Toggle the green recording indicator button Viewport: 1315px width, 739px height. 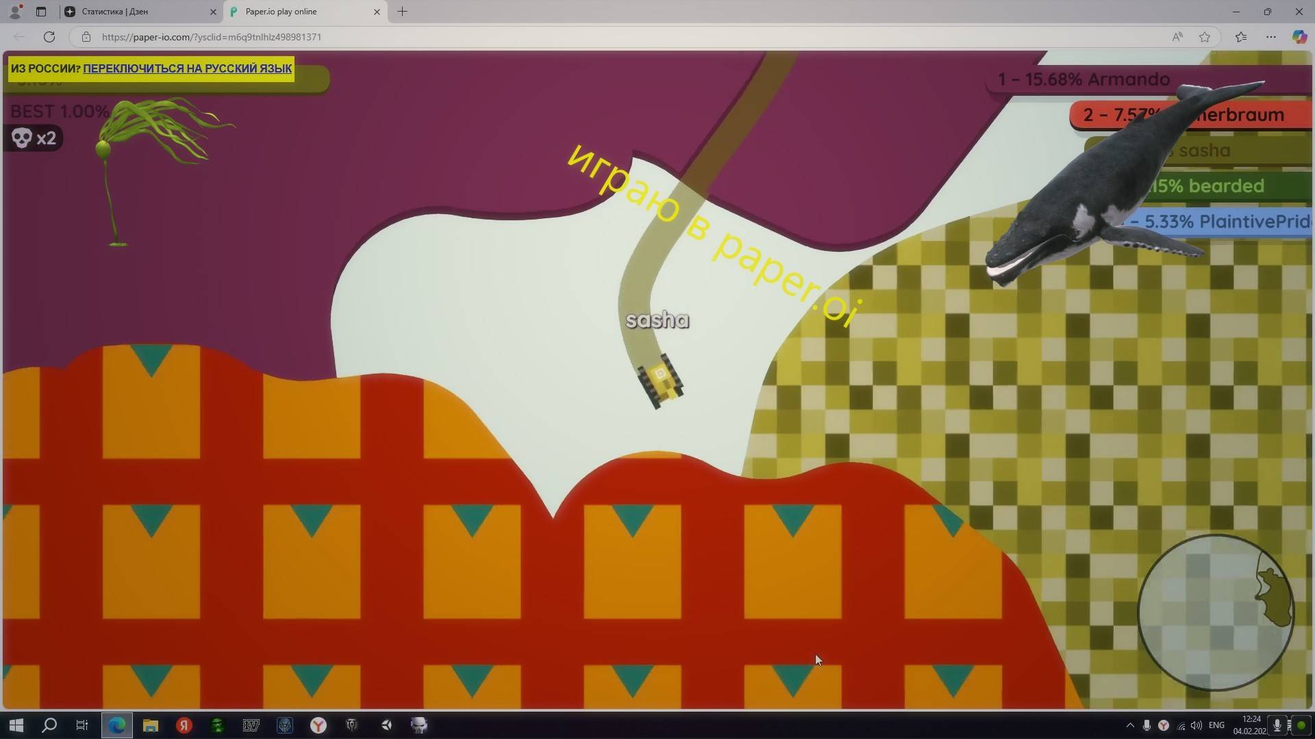coord(1301,725)
